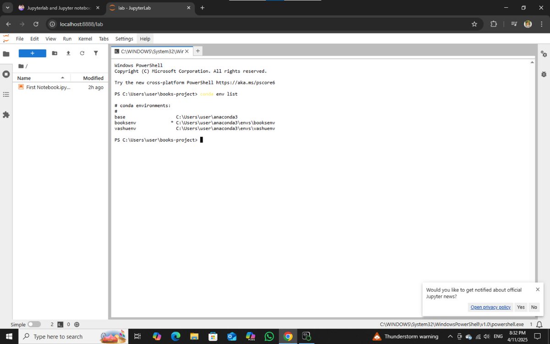Open the View menu
Viewport: 550px width, 344px height.
click(x=51, y=39)
